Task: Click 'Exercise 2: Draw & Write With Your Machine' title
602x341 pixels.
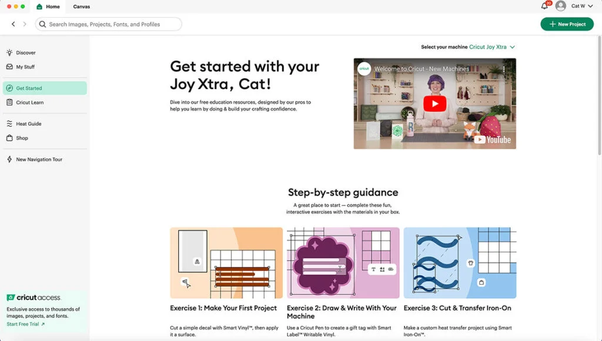Action: coord(342,312)
